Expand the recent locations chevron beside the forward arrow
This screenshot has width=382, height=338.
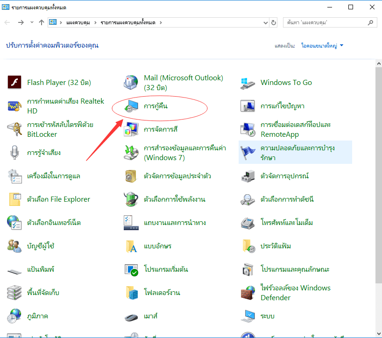[32, 22]
